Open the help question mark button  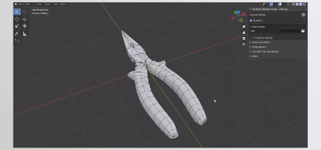click(304, 15)
